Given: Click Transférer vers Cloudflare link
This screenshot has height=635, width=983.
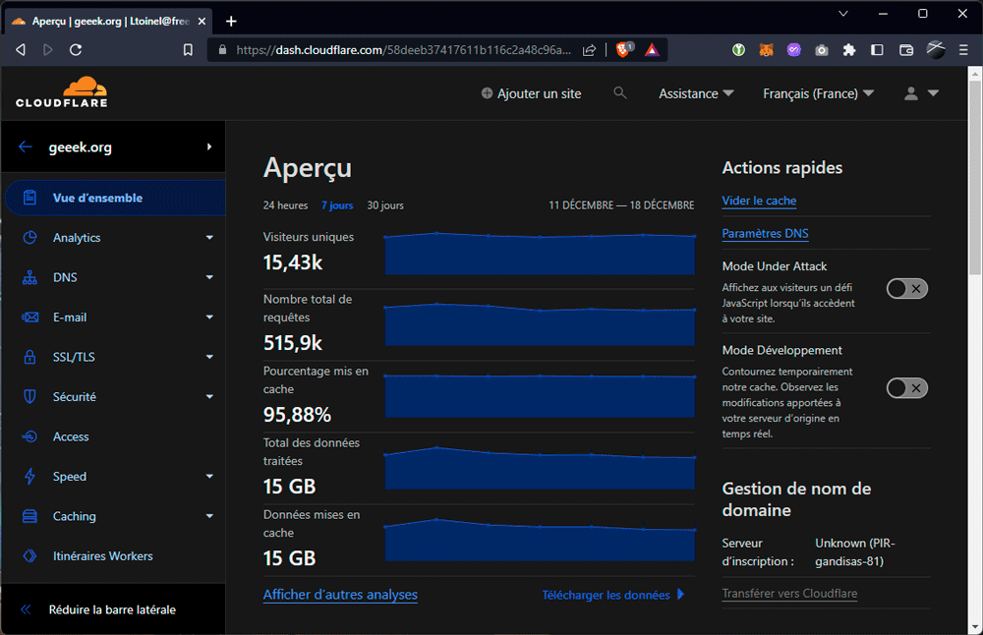Looking at the screenshot, I should click(x=789, y=593).
